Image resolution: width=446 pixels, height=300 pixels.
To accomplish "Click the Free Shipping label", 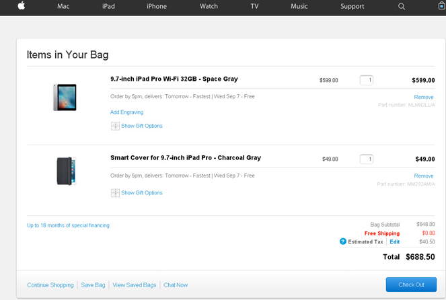I will 382,233.
